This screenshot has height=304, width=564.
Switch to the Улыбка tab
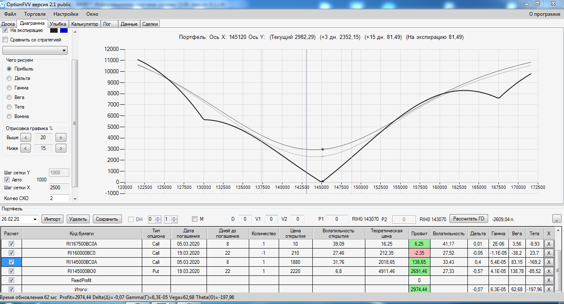click(58, 24)
